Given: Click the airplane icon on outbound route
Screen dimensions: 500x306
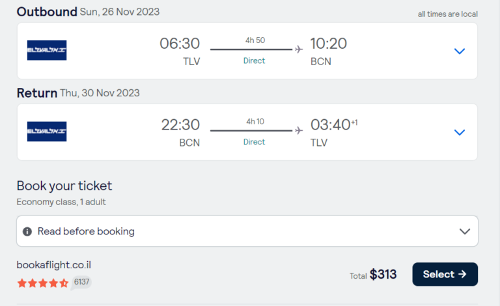Looking at the screenshot, I should tap(299, 49).
